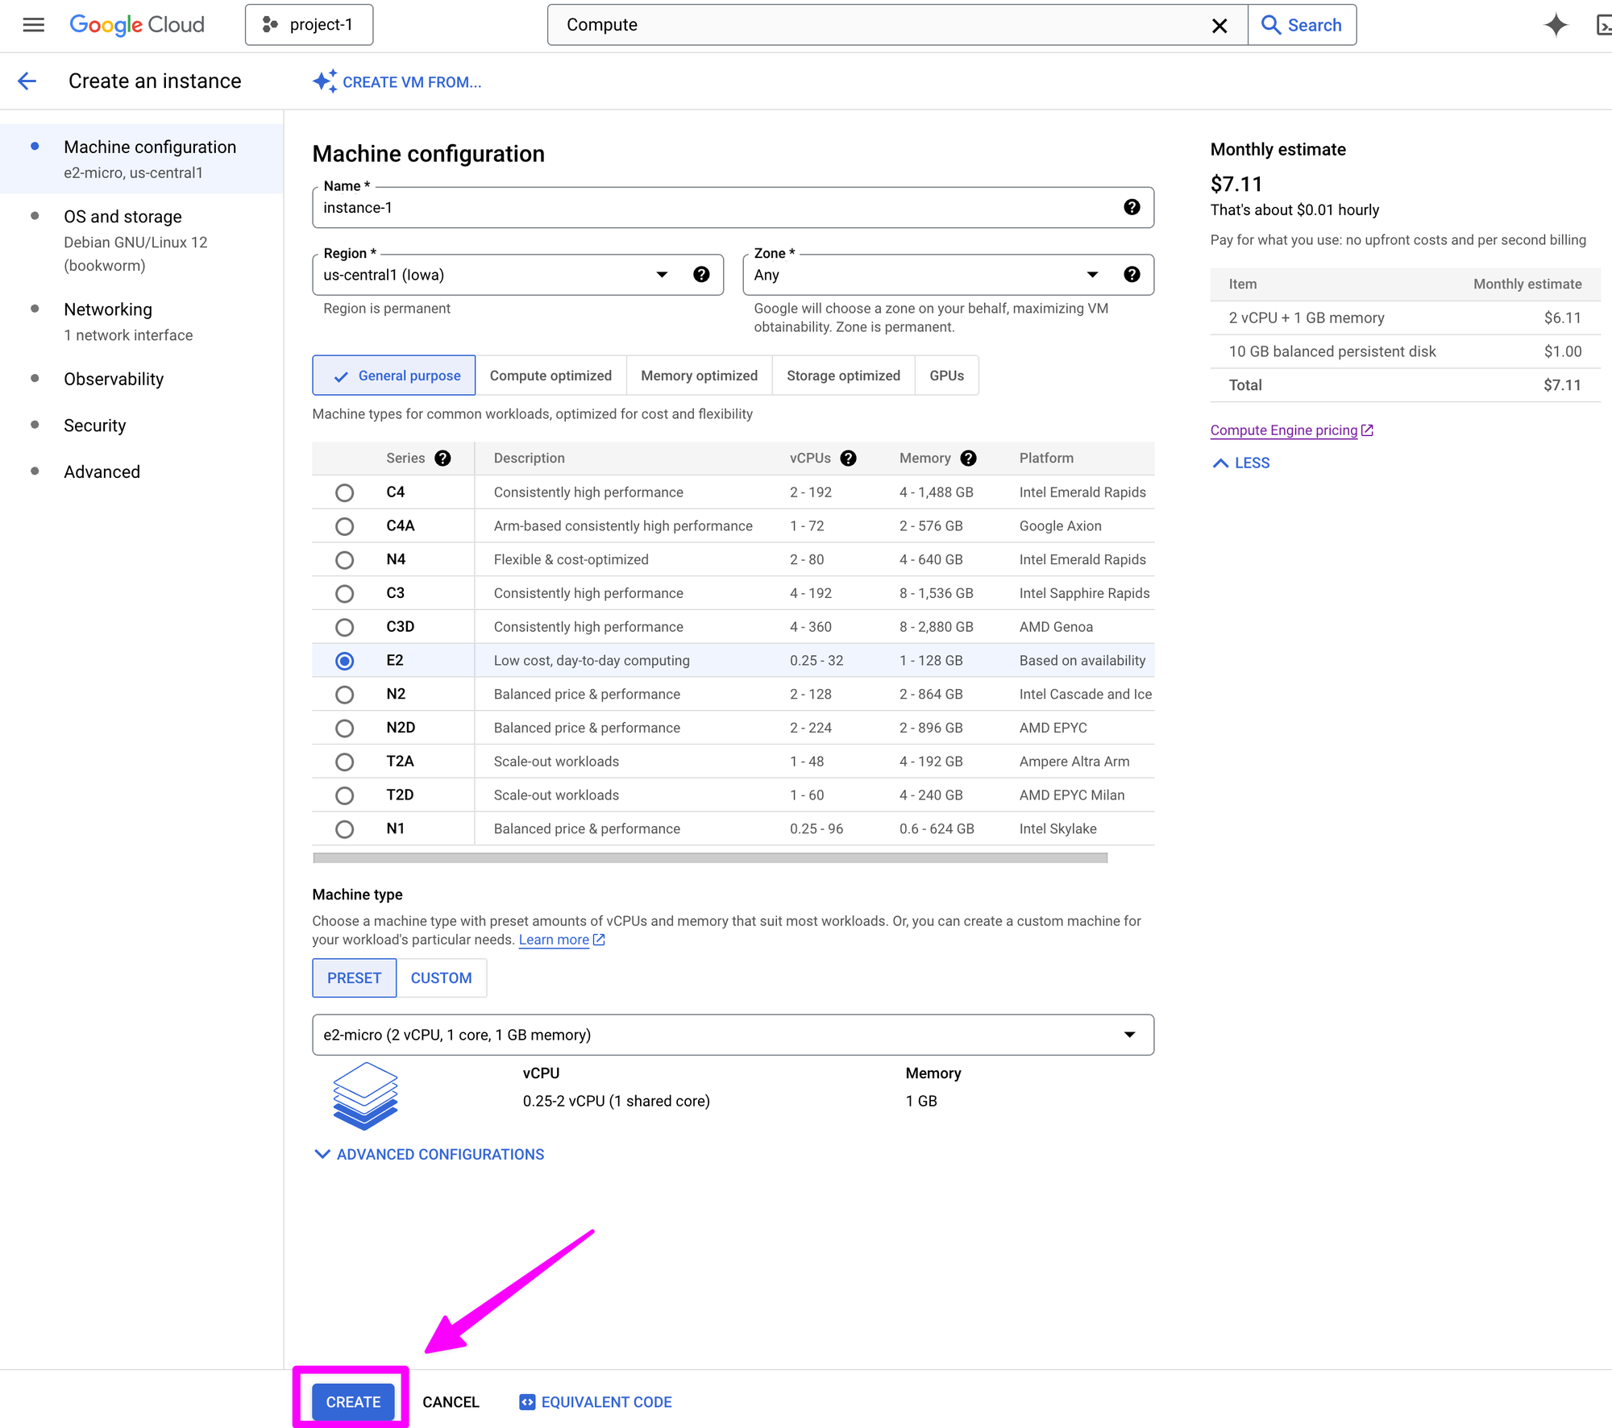The image size is (1612, 1428).
Task: Open the Gemini sparkle assistant icon
Action: point(1556,25)
